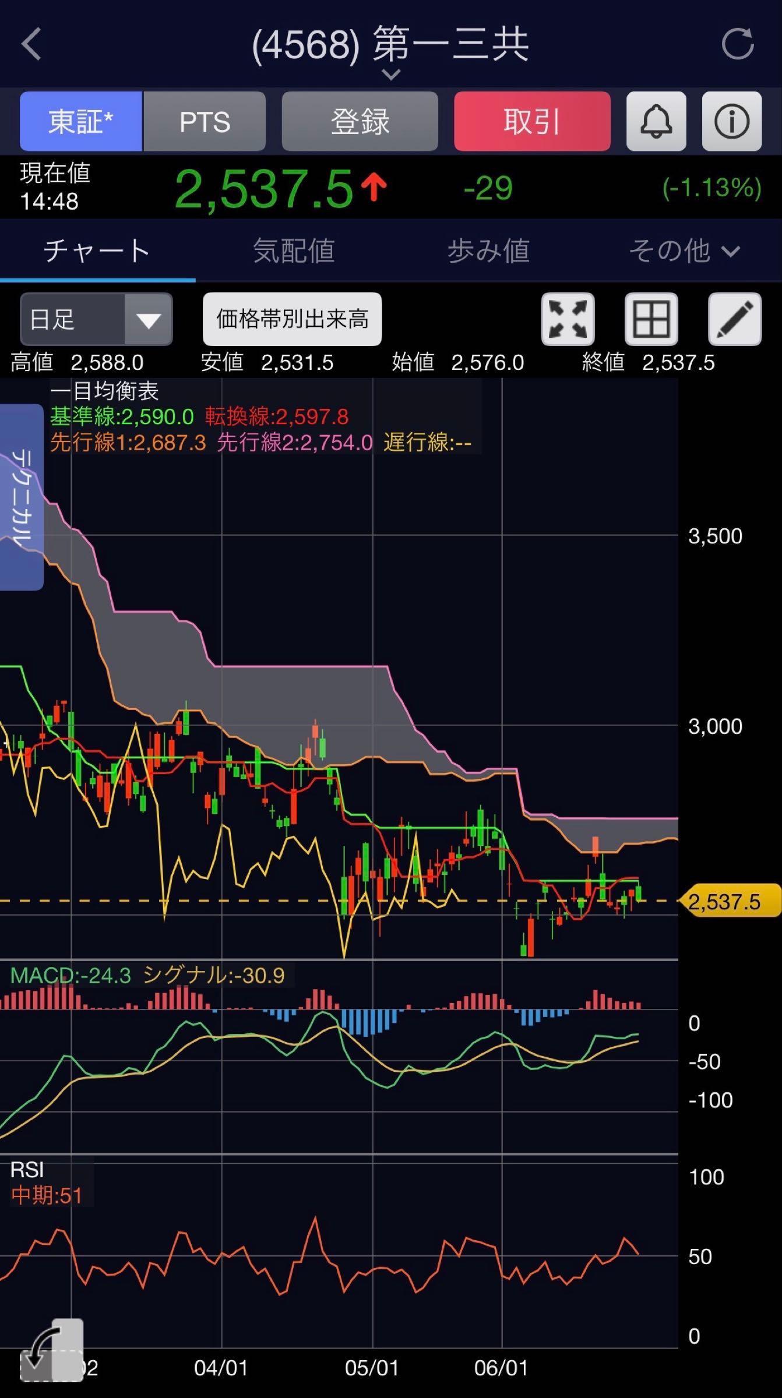Tap the 転換線:2,597.8 legend entry
This screenshot has width=782, height=1398.
pos(277,416)
